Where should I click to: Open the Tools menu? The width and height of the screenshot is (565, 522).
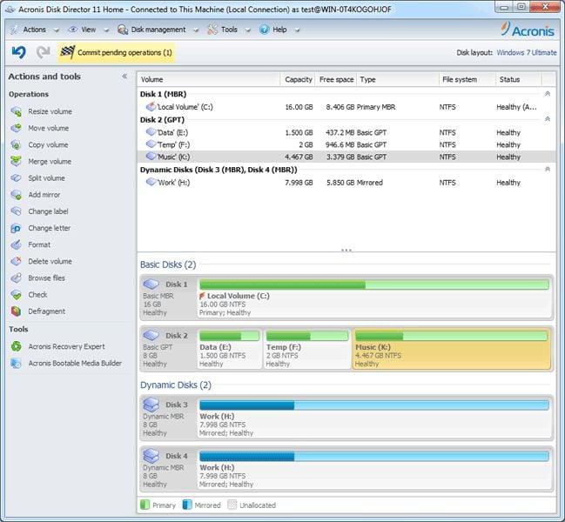229,30
